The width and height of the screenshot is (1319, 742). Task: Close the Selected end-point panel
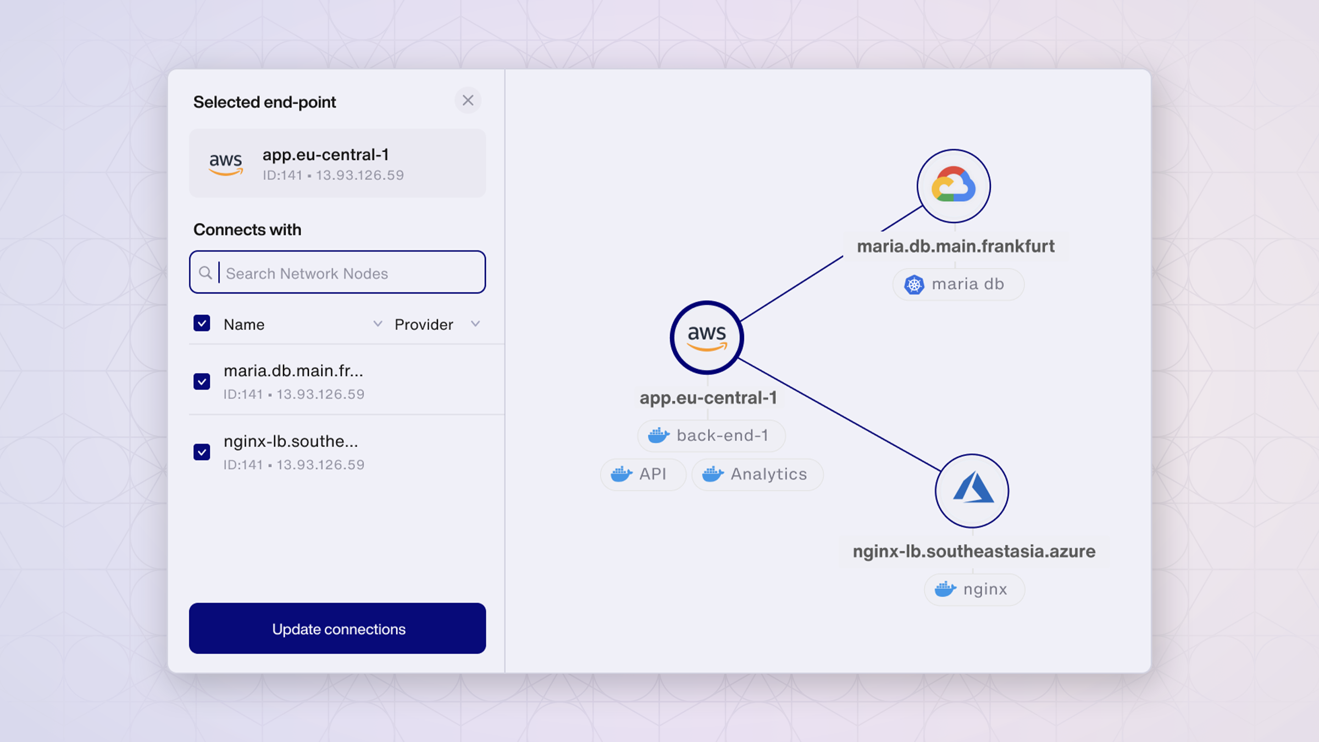[x=468, y=101]
